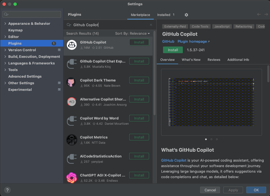Open the What's New tab
The image size is (270, 196).
pyautogui.click(x=191, y=60)
